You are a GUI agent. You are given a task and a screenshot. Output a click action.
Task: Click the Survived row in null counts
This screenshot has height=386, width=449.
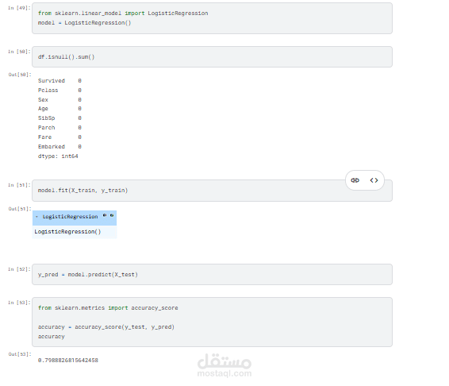point(59,81)
